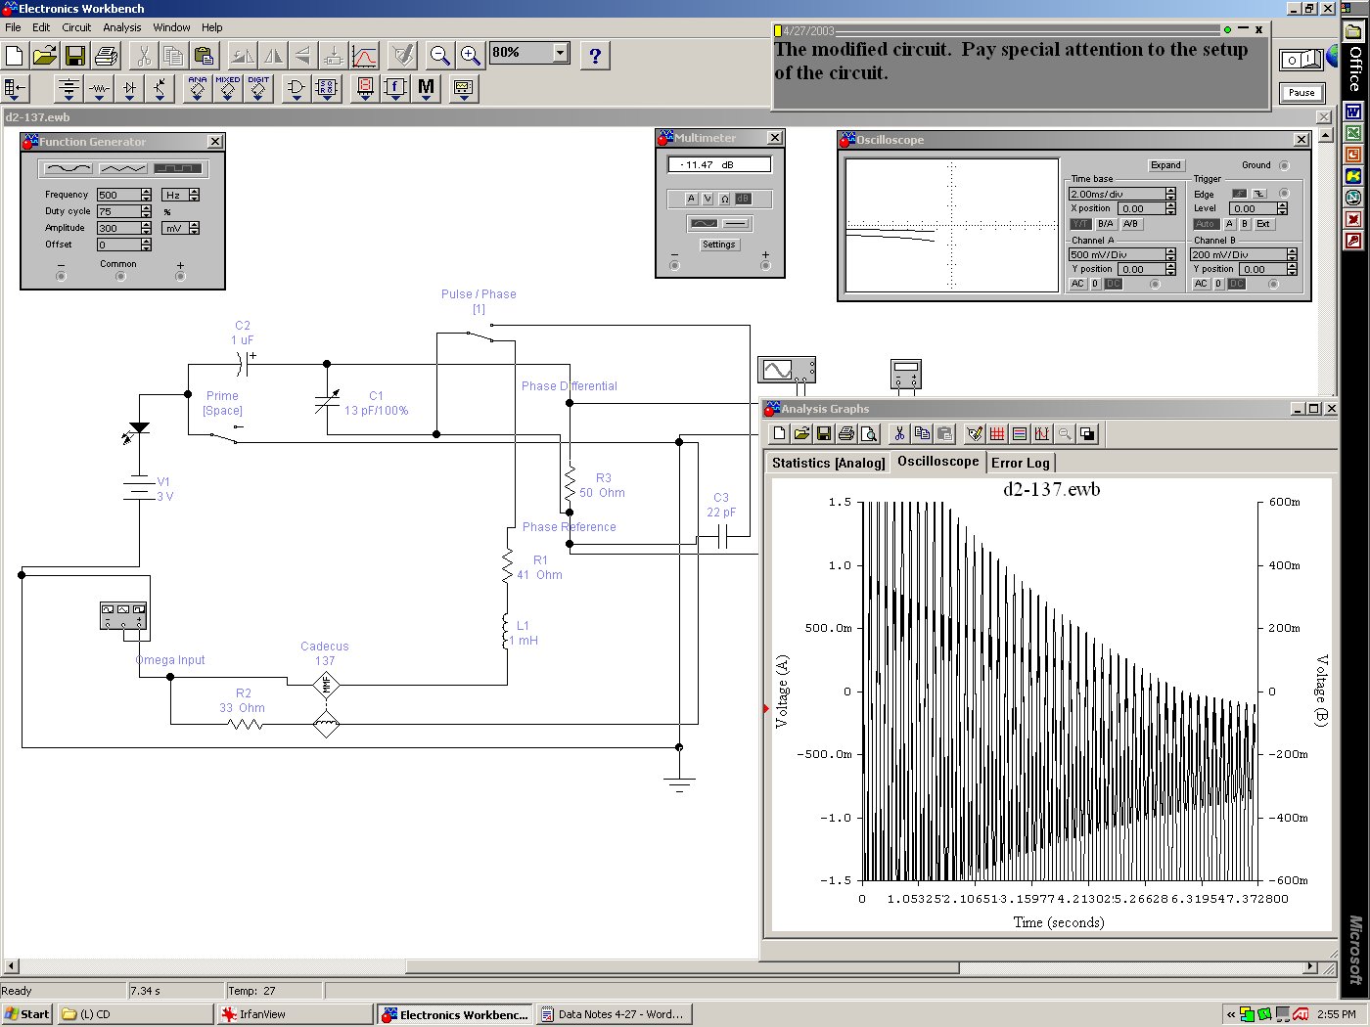Click the Help question mark icon
The width and height of the screenshot is (1370, 1027).
595,56
